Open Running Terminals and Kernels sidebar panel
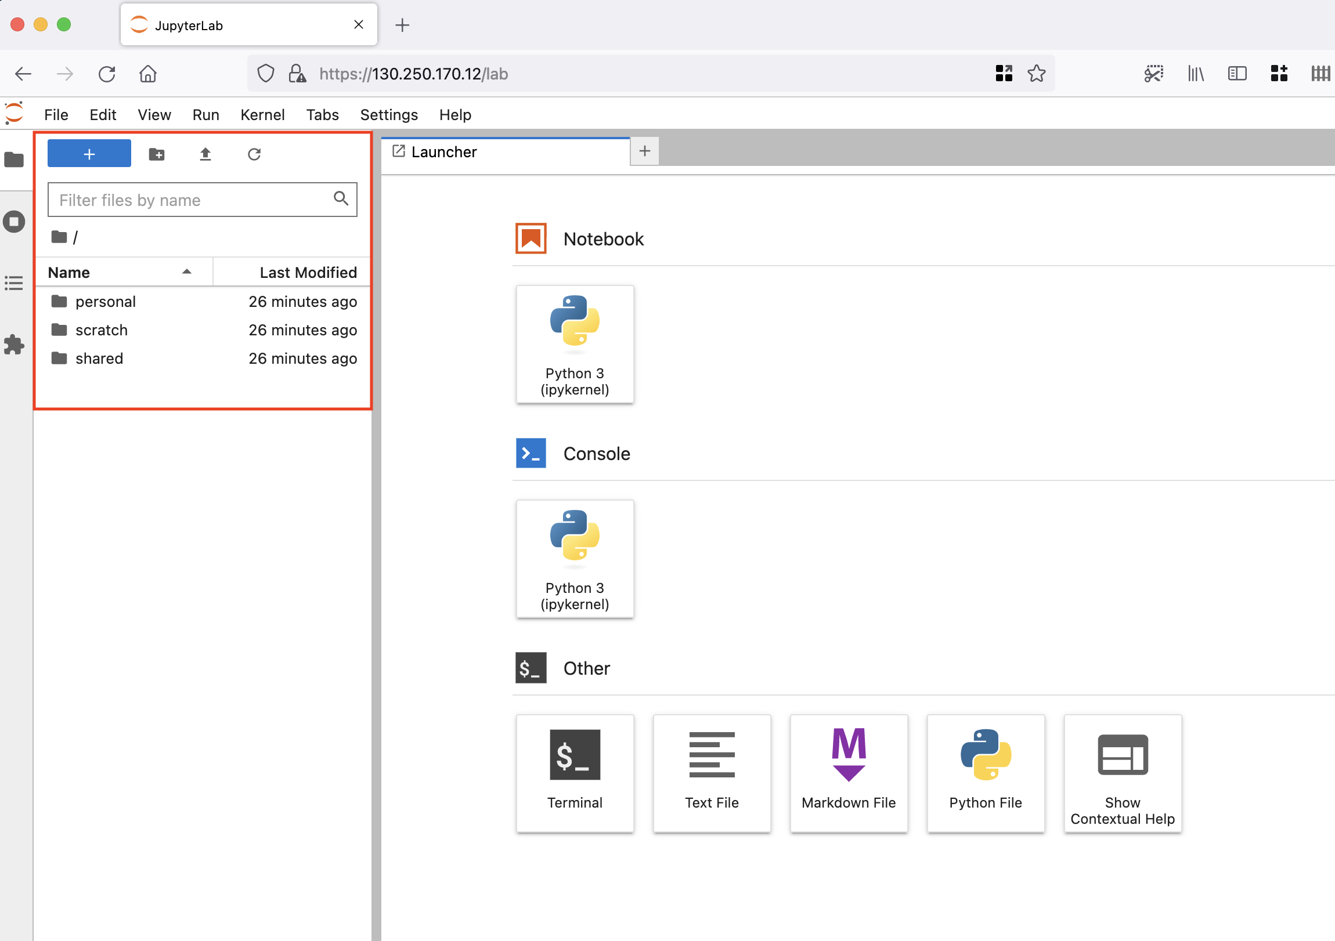This screenshot has width=1335, height=941. click(14, 222)
